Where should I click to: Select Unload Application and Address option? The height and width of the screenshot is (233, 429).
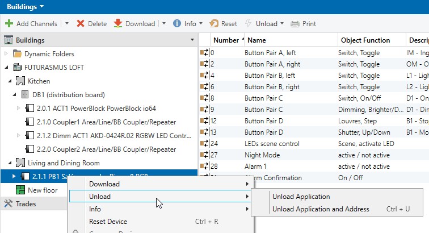click(321, 209)
